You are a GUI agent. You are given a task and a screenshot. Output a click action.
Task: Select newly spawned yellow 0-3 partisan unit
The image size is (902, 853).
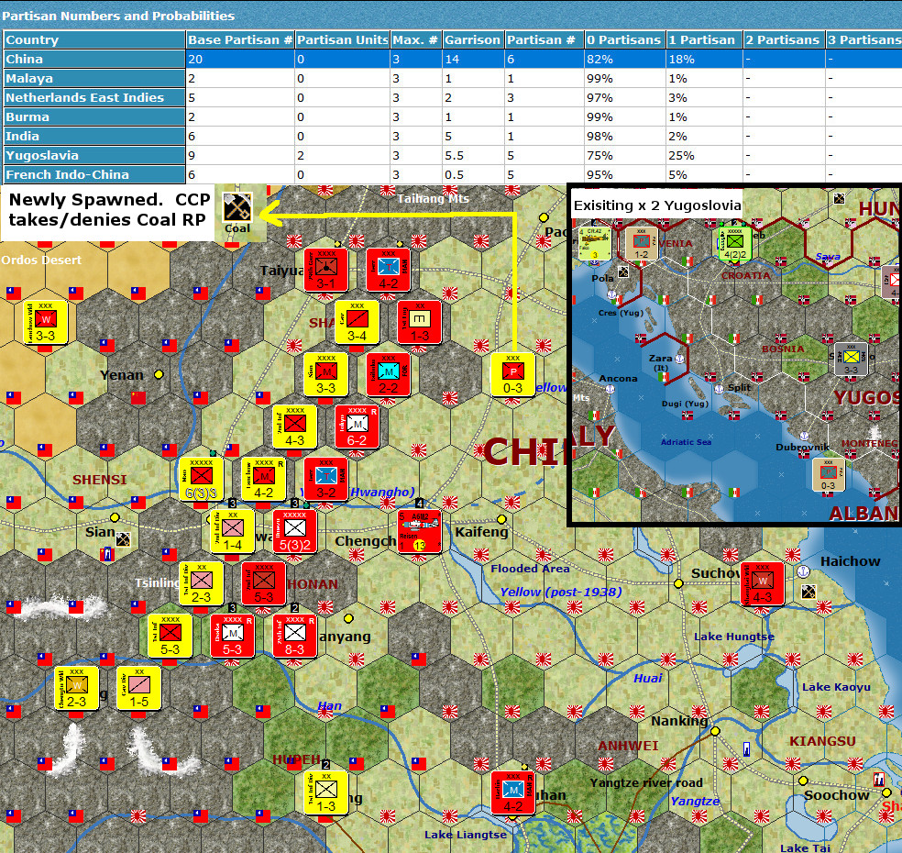coord(512,374)
